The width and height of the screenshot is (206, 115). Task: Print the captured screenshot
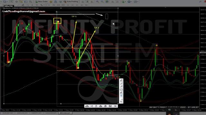(x=101, y=106)
